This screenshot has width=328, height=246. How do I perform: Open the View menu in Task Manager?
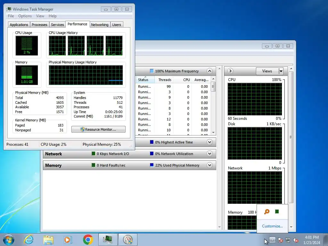40,16
